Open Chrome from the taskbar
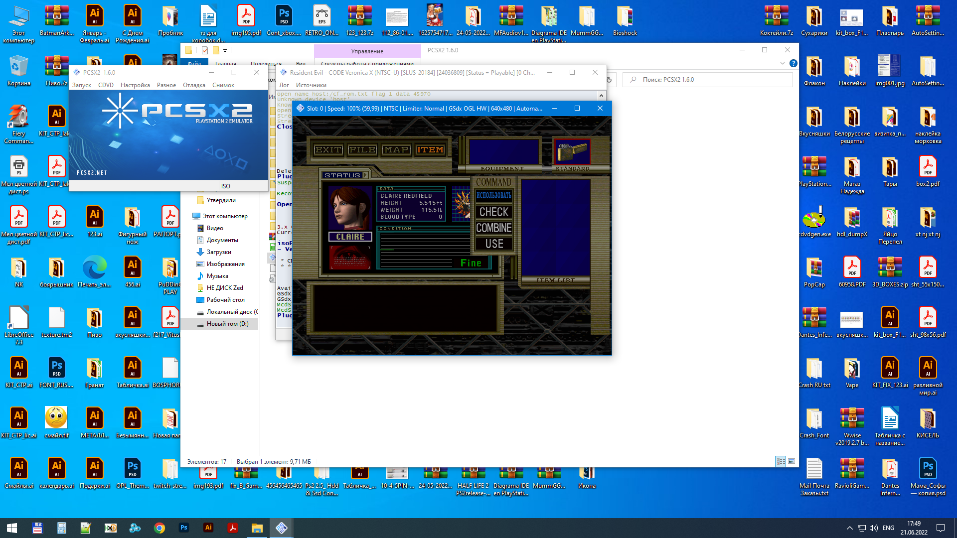957x538 pixels. coord(159,528)
